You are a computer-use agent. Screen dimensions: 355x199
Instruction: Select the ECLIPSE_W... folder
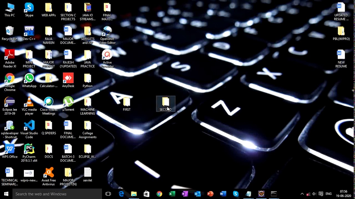point(88,151)
